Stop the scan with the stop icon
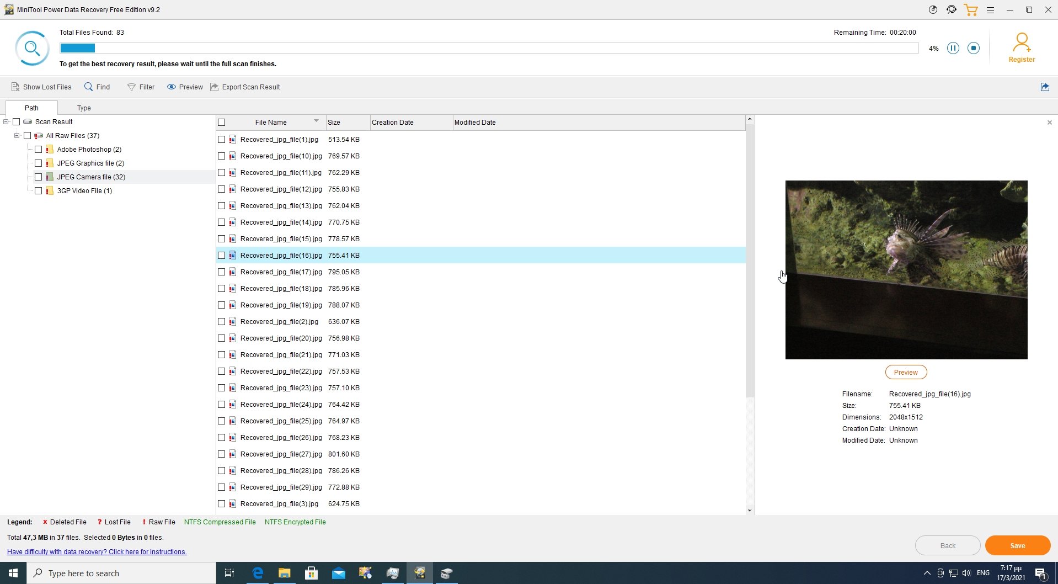The image size is (1058, 584). (x=974, y=49)
